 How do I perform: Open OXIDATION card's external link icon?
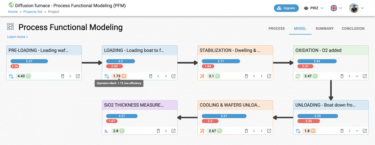365,76
